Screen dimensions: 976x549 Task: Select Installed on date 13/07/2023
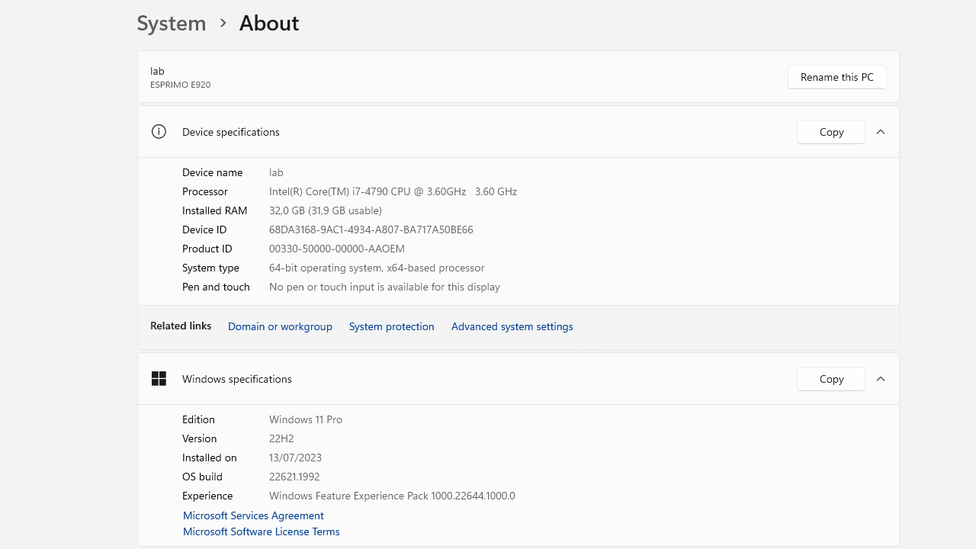[x=295, y=457]
